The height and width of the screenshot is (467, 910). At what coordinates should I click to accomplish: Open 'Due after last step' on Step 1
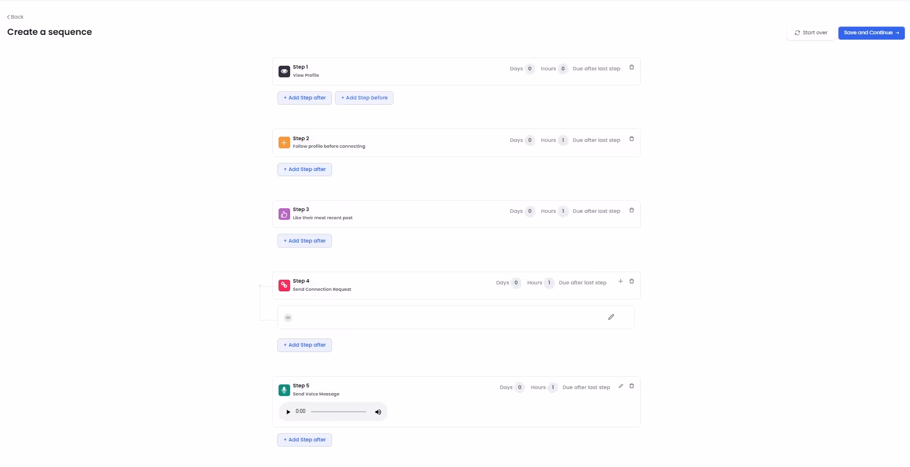pos(597,68)
